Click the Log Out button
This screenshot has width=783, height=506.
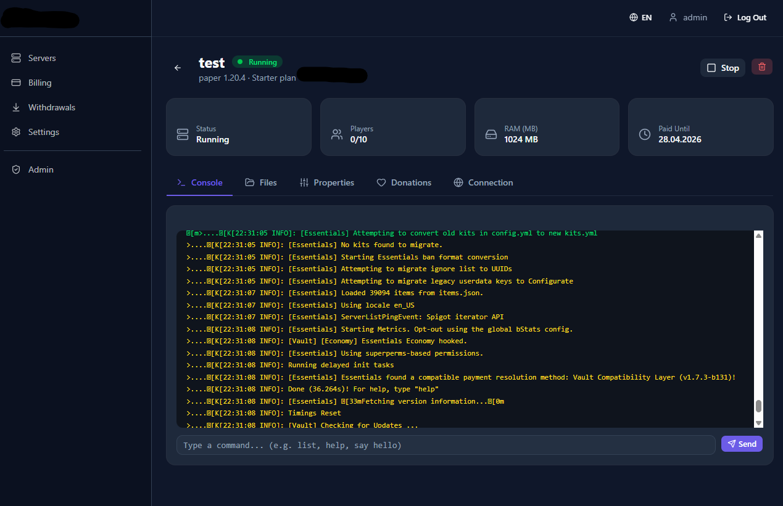coord(745,18)
